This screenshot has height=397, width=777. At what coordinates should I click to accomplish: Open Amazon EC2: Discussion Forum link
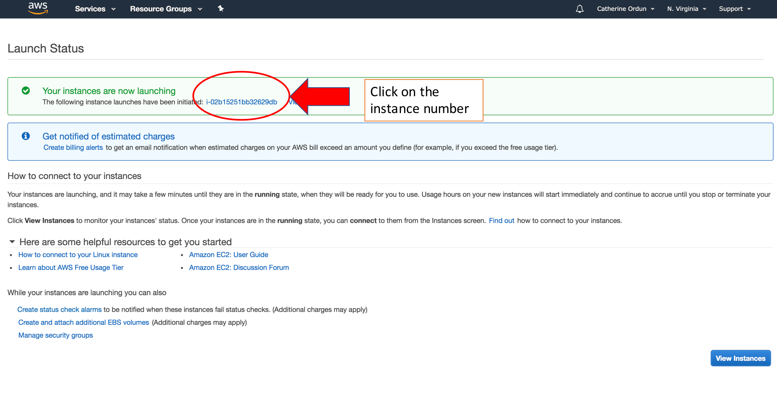coord(239,268)
